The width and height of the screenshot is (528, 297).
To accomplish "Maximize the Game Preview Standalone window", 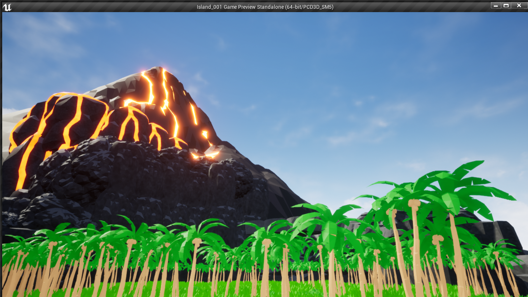I will 506,5.
